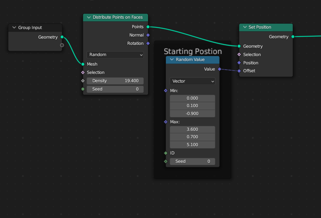Click Distribute Points Seed input socket
Image resolution: width=321 pixels, height=218 pixels.
(83, 89)
